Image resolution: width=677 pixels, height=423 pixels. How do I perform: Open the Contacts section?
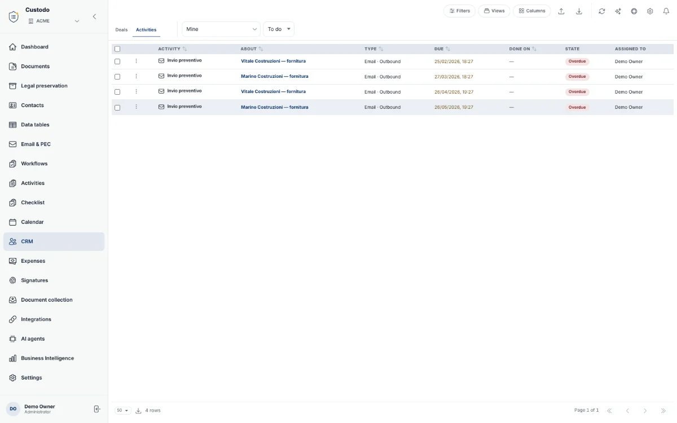coord(54,105)
